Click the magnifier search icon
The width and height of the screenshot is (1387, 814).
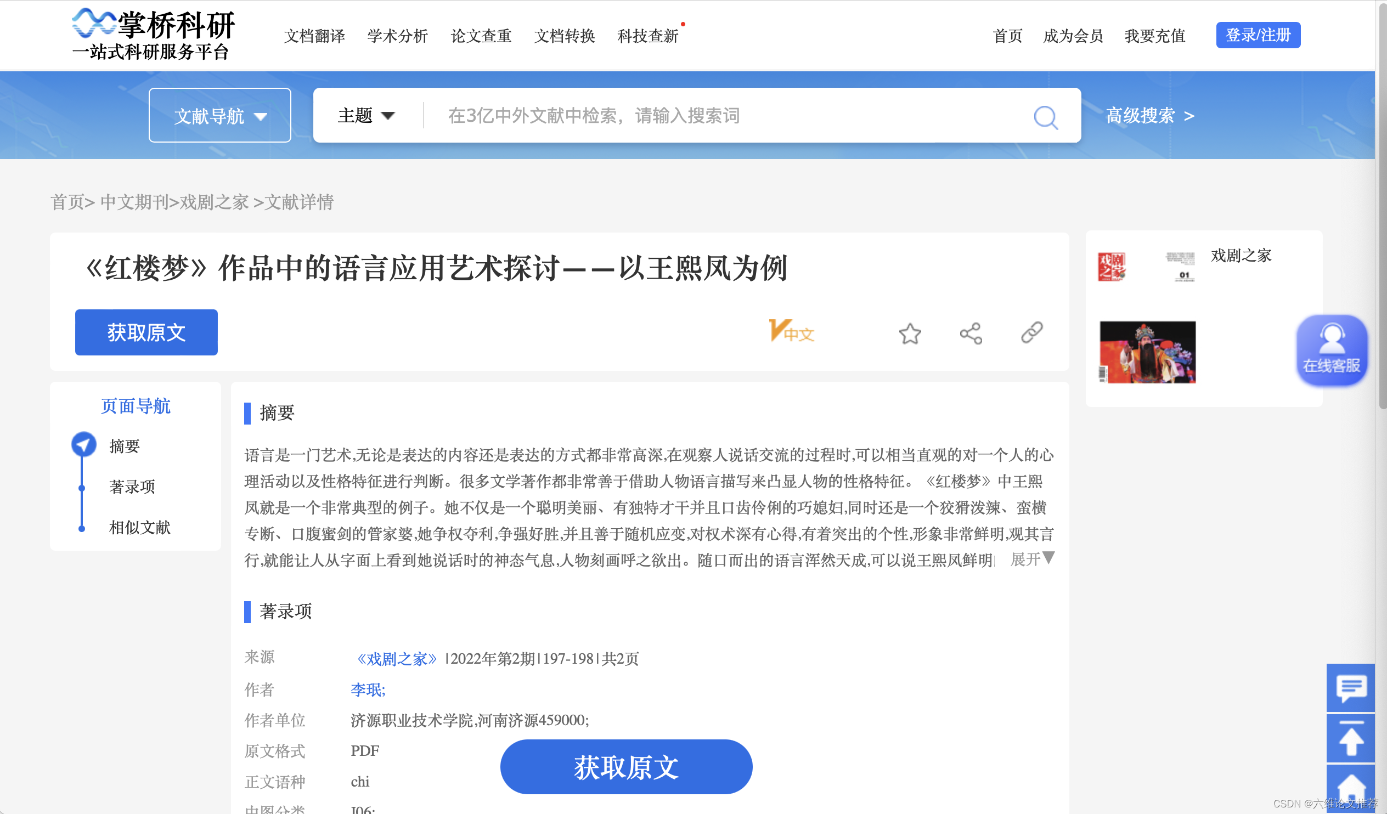coord(1045,117)
